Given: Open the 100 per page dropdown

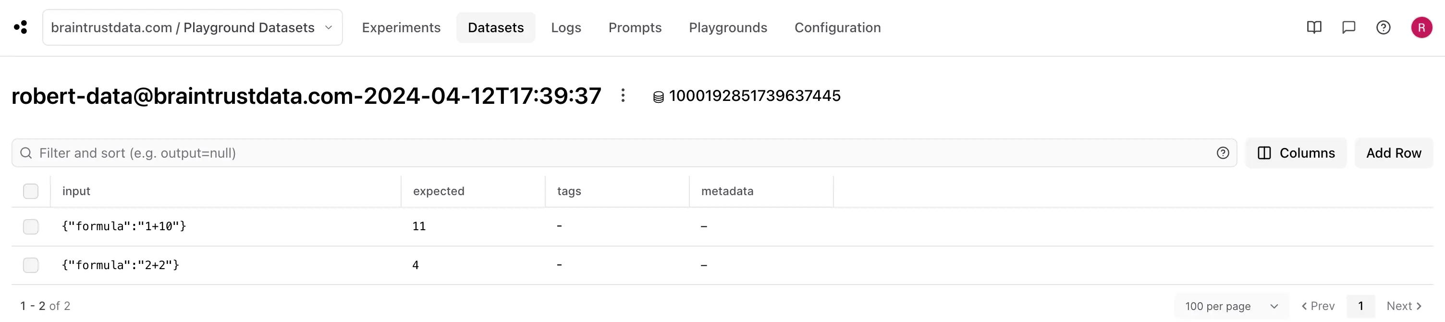Looking at the screenshot, I should point(1231,306).
